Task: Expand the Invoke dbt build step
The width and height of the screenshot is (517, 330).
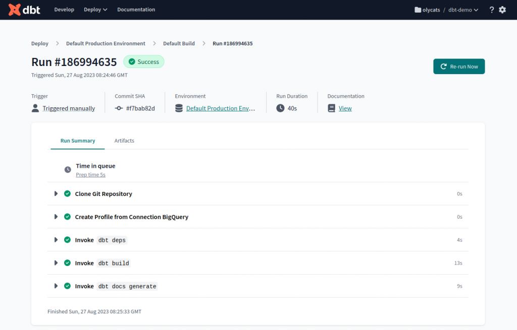Action: (x=56, y=262)
